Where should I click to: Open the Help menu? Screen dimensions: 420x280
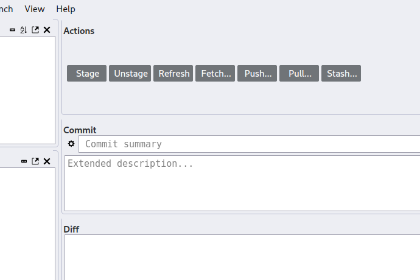[66, 9]
